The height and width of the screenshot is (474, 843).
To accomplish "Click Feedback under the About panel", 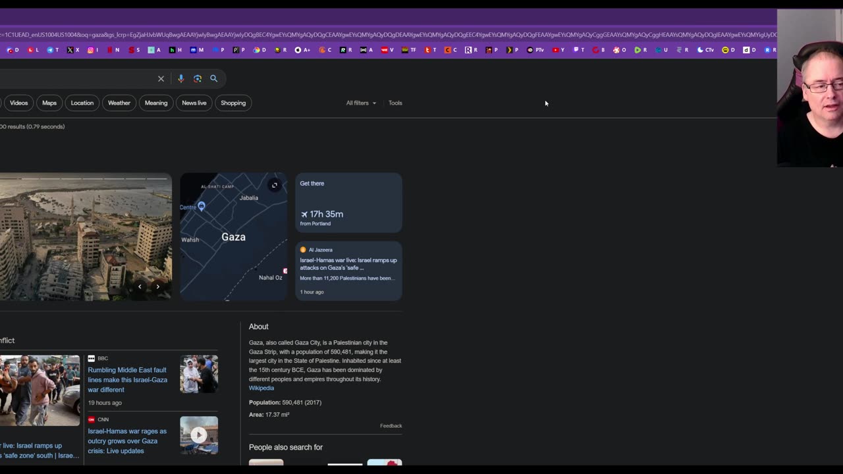I will click(391, 426).
